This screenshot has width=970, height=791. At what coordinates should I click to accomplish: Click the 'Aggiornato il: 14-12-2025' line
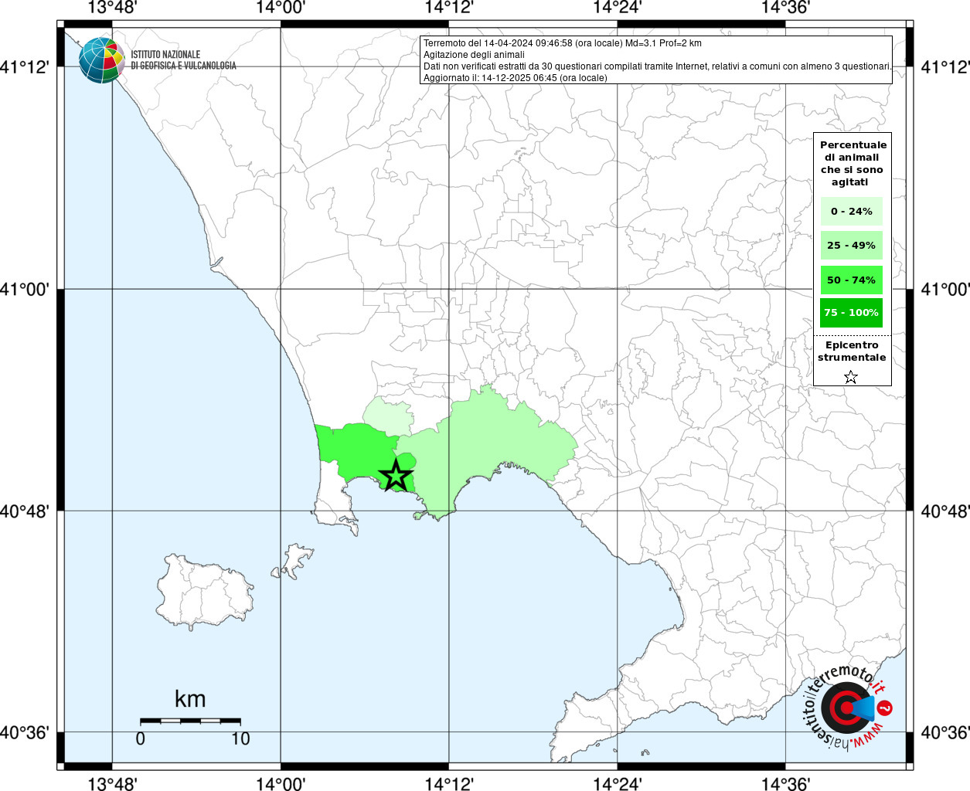pos(516,78)
